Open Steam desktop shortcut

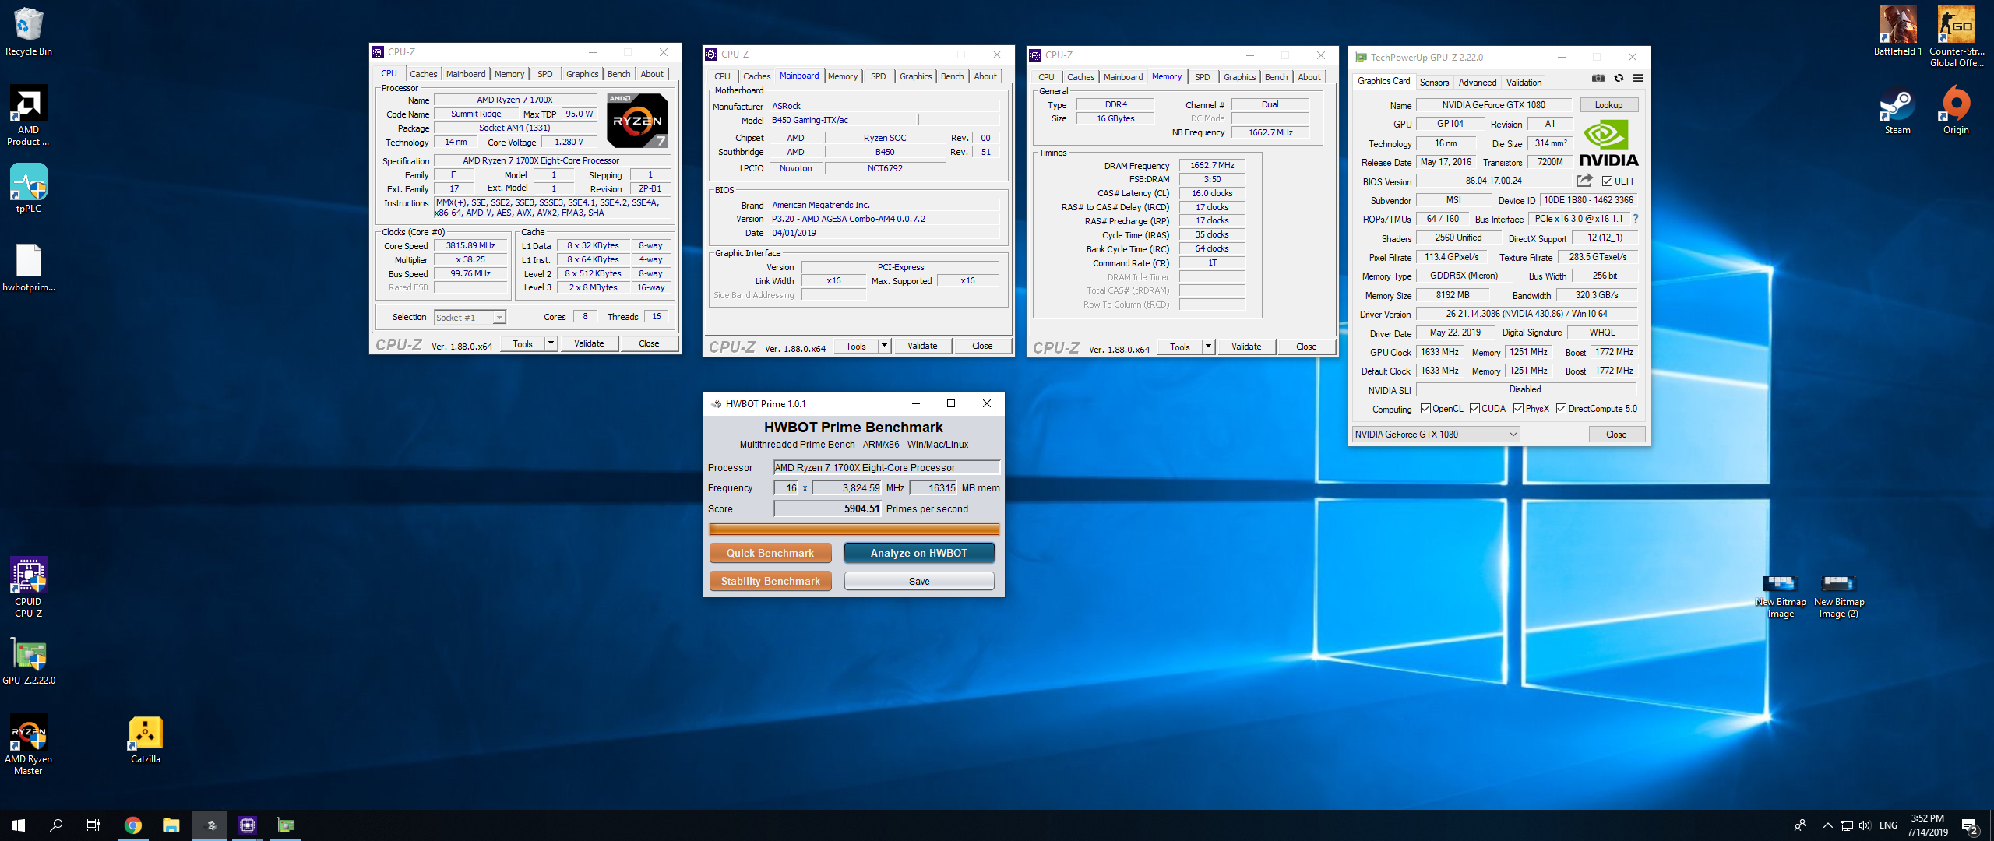(x=1897, y=112)
